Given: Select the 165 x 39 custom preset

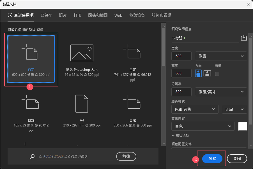Looking at the screenshot, I should [x=31, y=114].
